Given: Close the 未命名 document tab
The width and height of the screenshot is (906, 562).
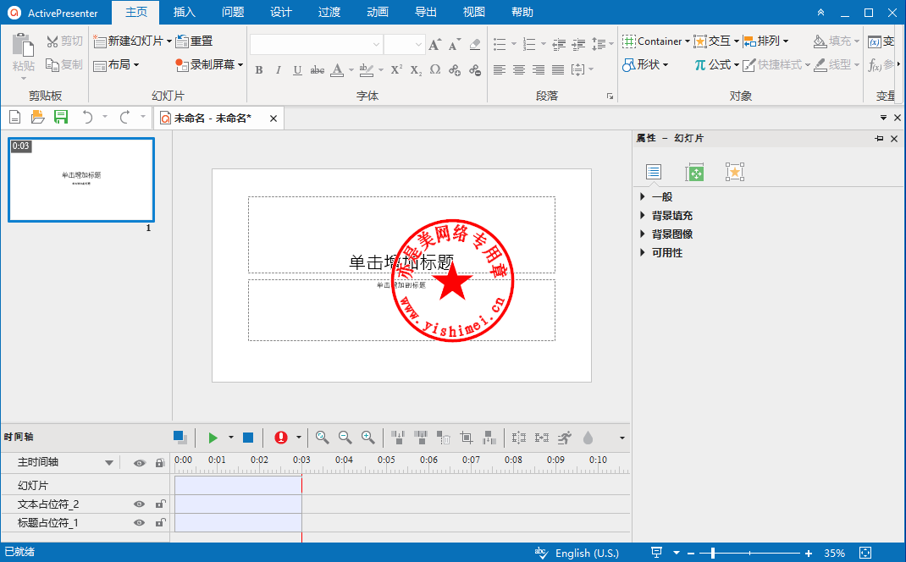Looking at the screenshot, I should (x=273, y=118).
